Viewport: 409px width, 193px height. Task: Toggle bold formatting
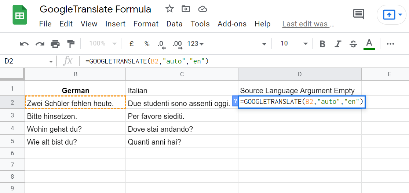point(322,44)
